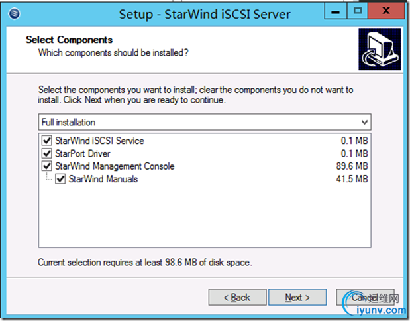Uncheck the StarWind Manuals checkbox
Image resolution: width=410 pixels, height=321 pixels.
pos(60,179)
